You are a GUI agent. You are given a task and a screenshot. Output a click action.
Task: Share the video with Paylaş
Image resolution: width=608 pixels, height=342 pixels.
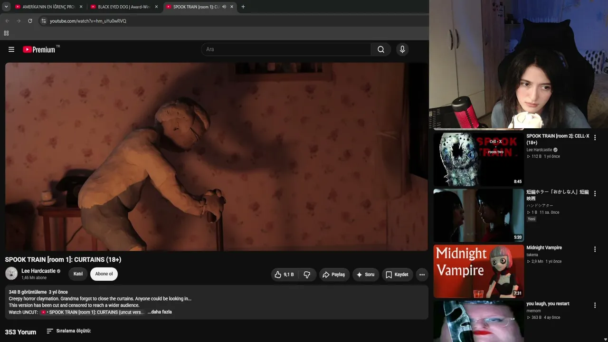(334, 275)
